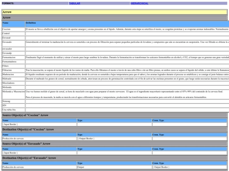229x171 pixels.
Task: Open the HIERARCHICAL format link
Action: pos(140,3)
